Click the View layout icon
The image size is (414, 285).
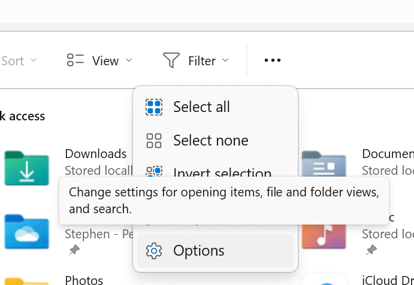pos(75,60)
